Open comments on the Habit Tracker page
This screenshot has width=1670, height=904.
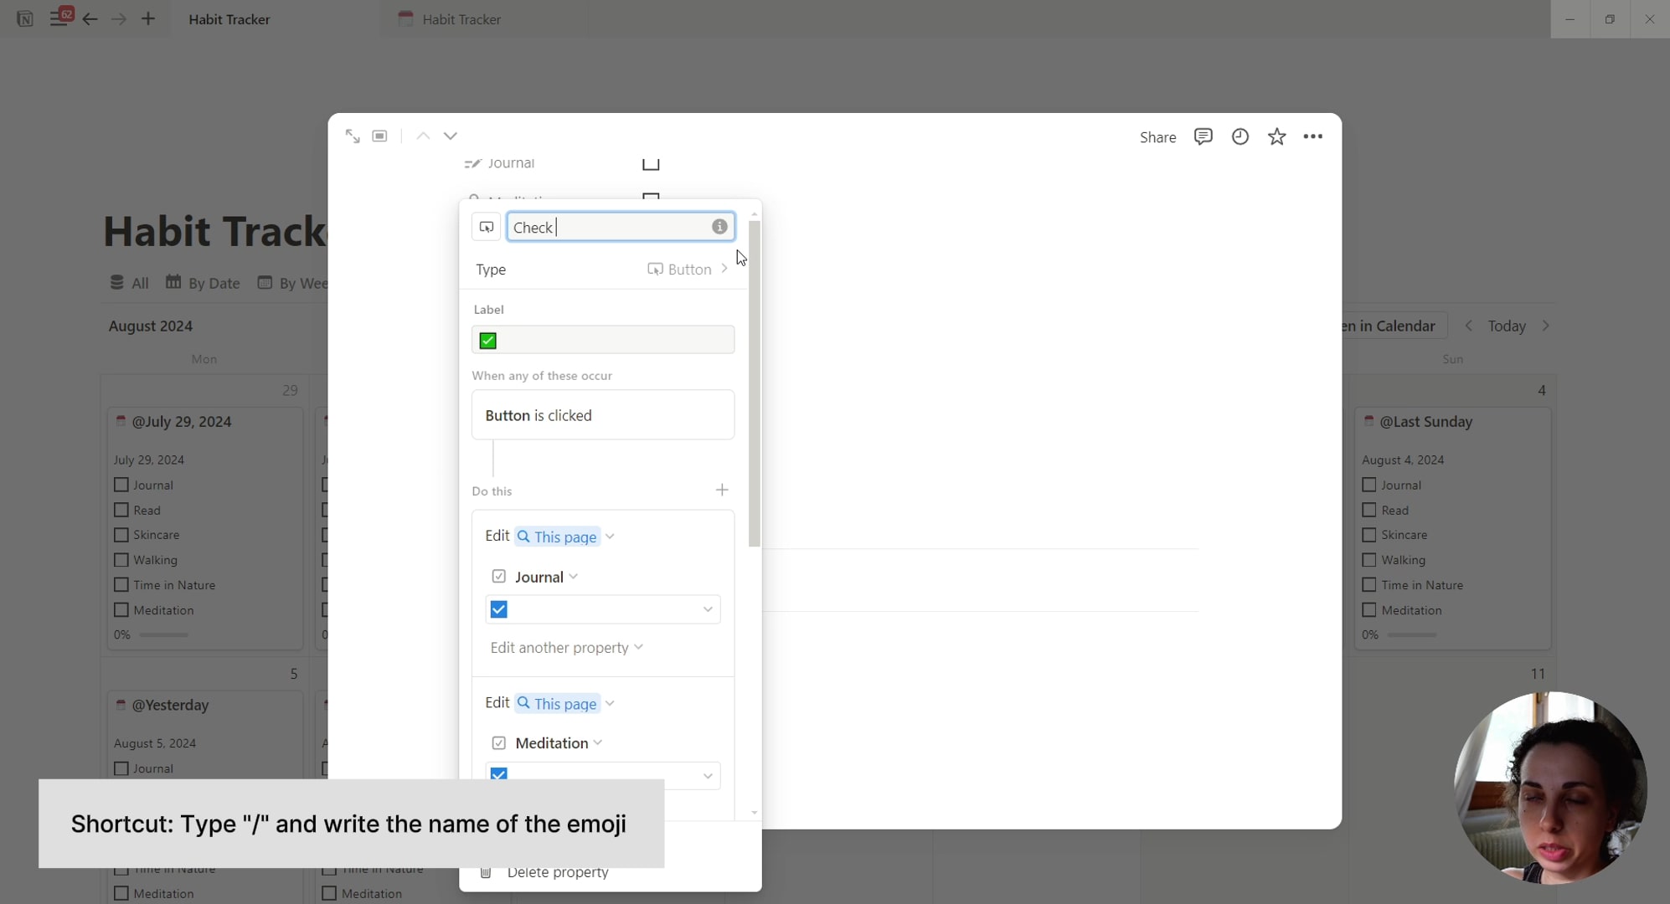[x=1204, y=136]
